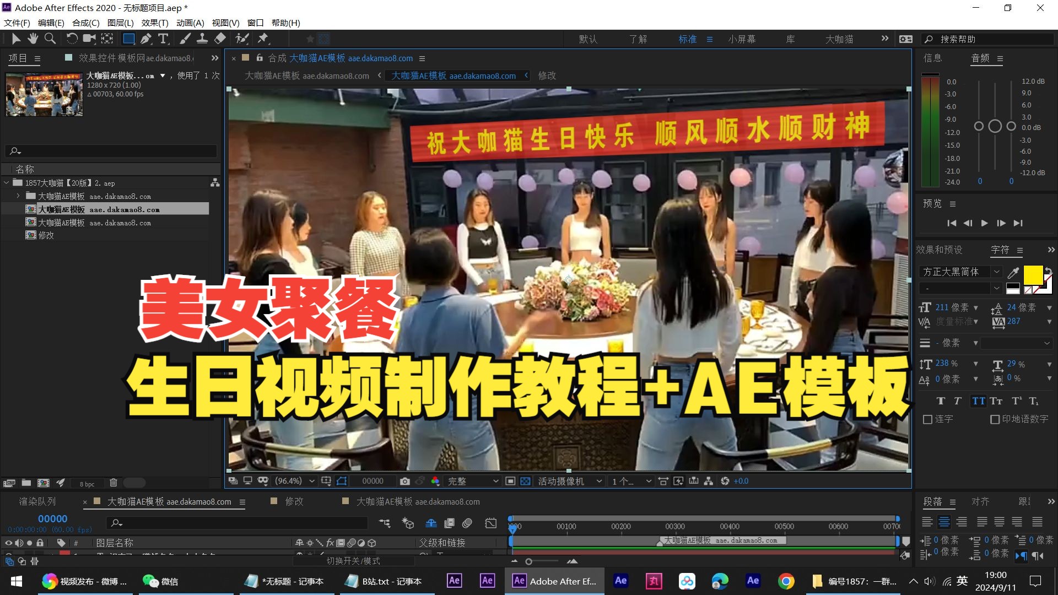The width and height of the screenshot is (1058, 595).
Task: Select the Eraser tool
Action: (x=220, y=39)
